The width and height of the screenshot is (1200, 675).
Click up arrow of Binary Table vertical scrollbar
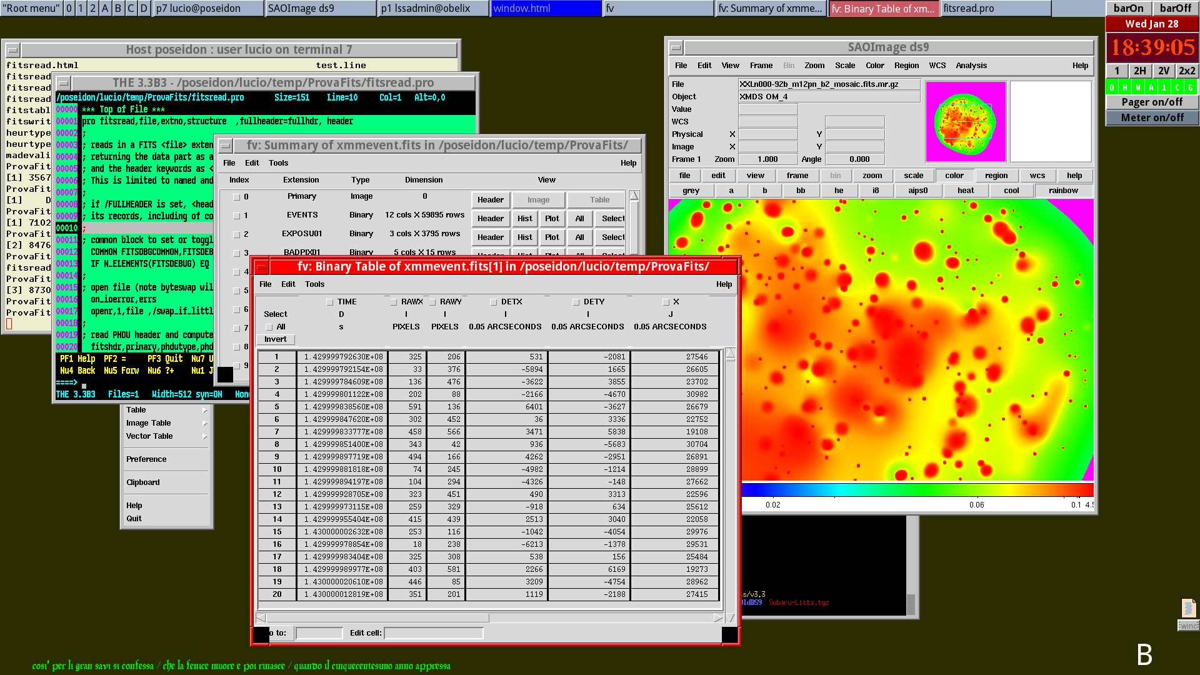coord(730,354)
